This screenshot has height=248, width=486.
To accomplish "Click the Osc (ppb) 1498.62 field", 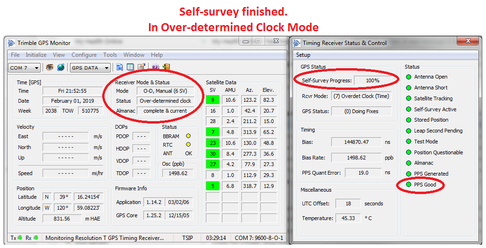I will [x=178, y=173].
